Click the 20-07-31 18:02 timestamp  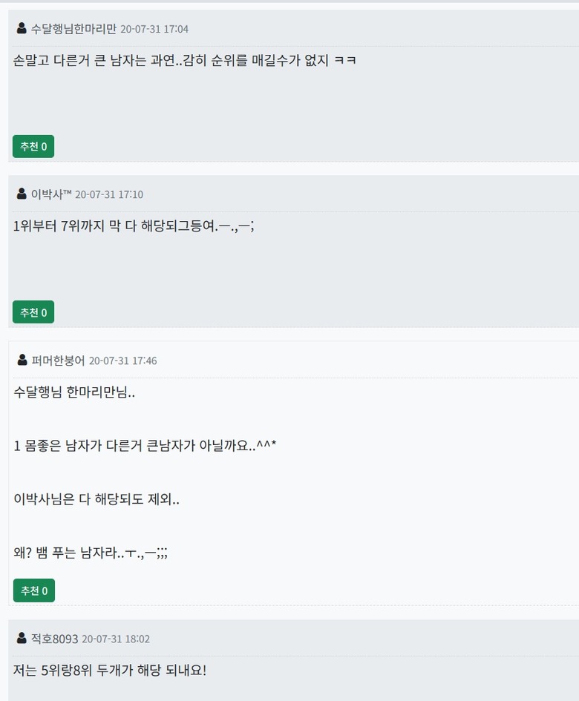pos(116,639)
